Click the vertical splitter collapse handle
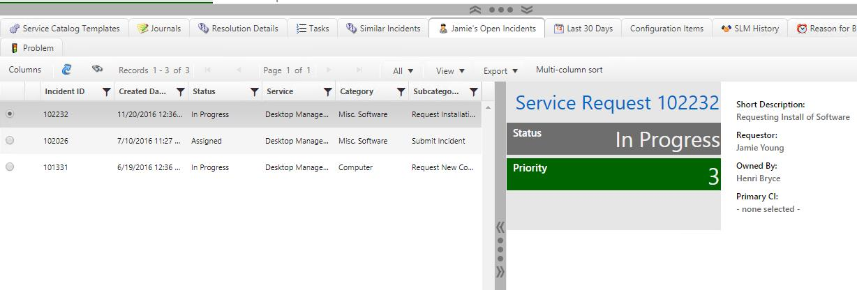This screenshot has width=857, height=290. (x=500, y=249)
